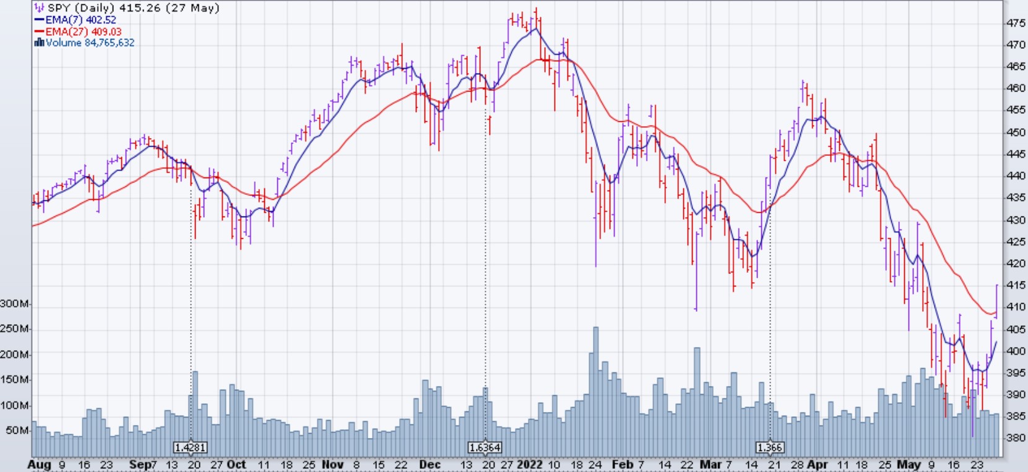Select the SPY (Daily) 415.26 legend title
1028x472 pixels.
pyautogui.click(x=133, y=8)
